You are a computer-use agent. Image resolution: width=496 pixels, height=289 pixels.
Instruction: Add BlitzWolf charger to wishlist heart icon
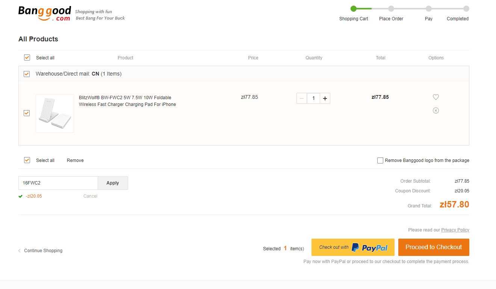click(436, 97)
